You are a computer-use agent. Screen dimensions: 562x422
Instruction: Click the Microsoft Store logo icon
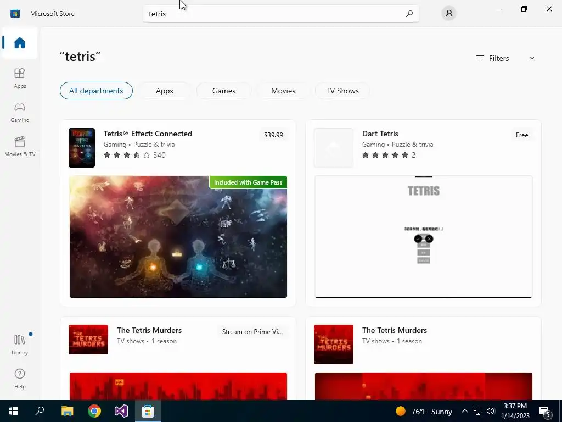[x=15, y=14]
